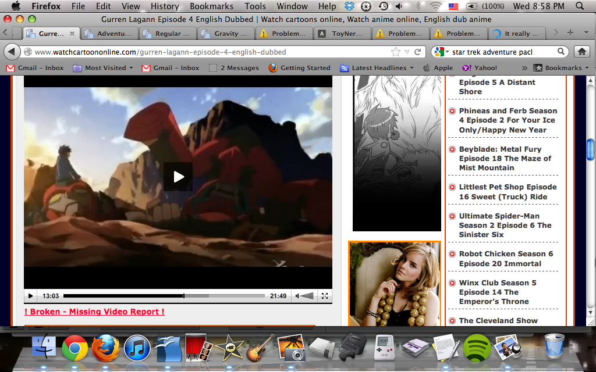The height and width of the screenshot is (372, 596).
Task: Click the Wi-Fi status icon
Action: coord(435,6)
